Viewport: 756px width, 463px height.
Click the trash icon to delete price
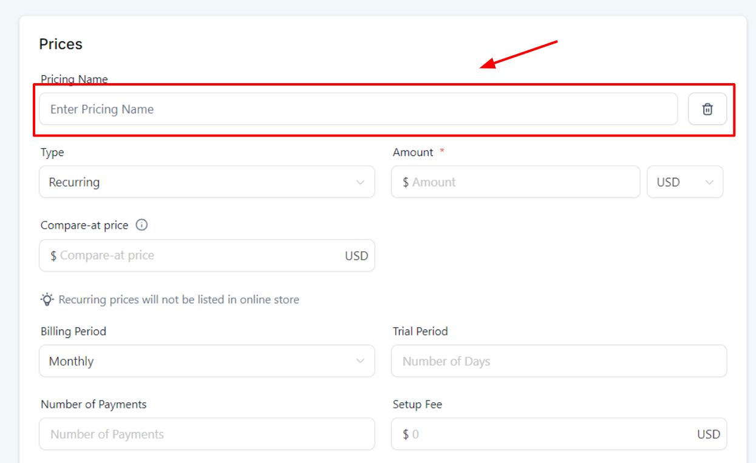coord(707,109)
